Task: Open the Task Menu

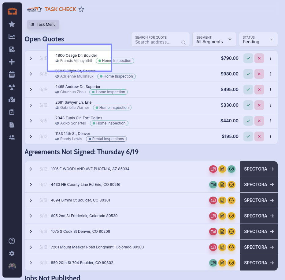Action: [43, 25]
